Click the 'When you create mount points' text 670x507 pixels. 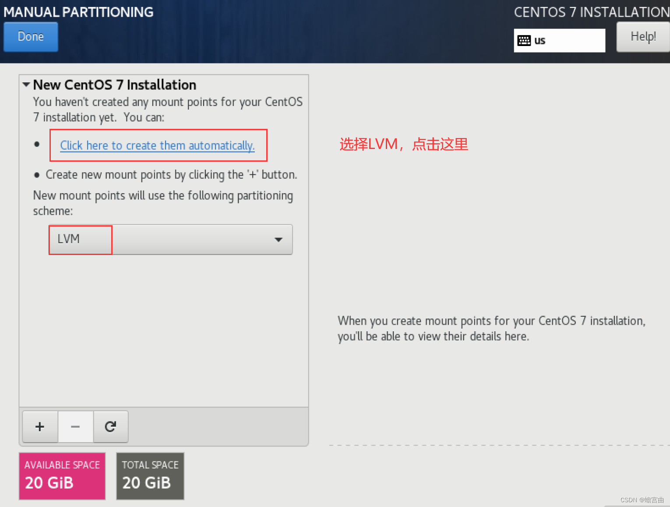[x=491, y=329]
